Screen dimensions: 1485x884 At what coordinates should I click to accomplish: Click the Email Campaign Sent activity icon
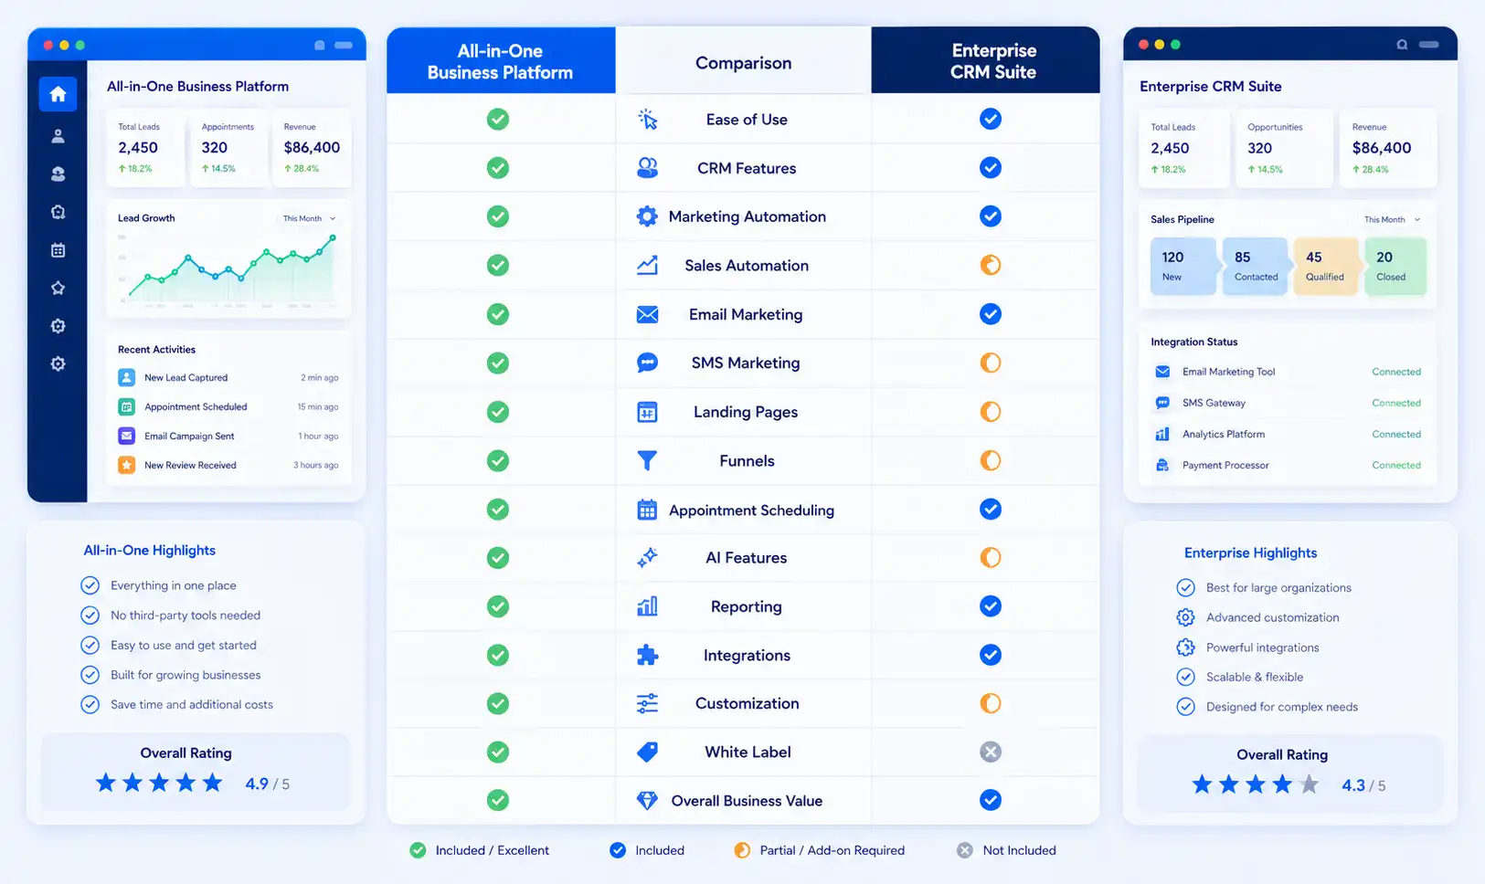[x=127, y=436]
